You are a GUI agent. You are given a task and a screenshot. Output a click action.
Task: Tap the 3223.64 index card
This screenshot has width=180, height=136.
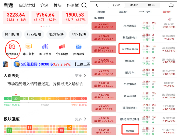click(x=16, y=17)
